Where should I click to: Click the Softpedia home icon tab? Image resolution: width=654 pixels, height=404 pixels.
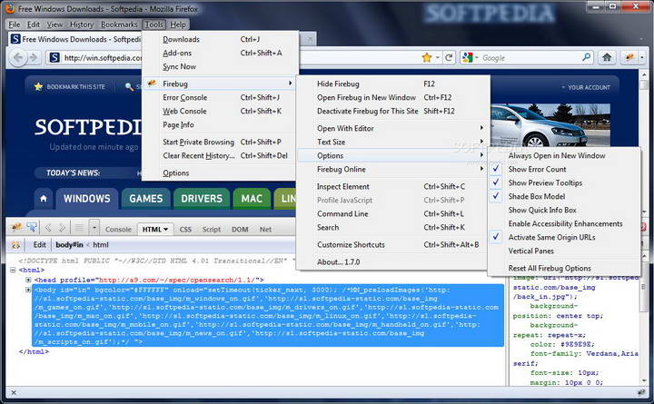[44, 199]
